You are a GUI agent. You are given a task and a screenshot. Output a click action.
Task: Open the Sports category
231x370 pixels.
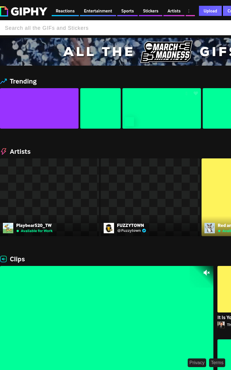[x=127, y=11]
